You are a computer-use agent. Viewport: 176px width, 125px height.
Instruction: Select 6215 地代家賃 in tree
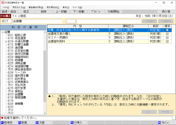(17, 88)
